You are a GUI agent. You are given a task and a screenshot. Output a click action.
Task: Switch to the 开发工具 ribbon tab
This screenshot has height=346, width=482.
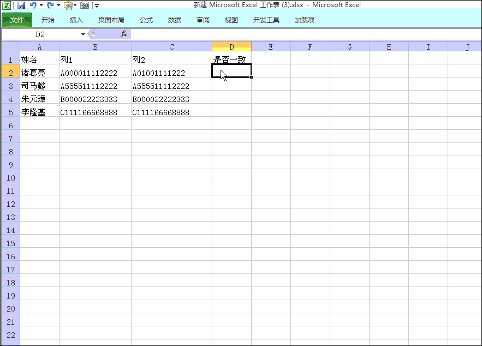[266, 19]
